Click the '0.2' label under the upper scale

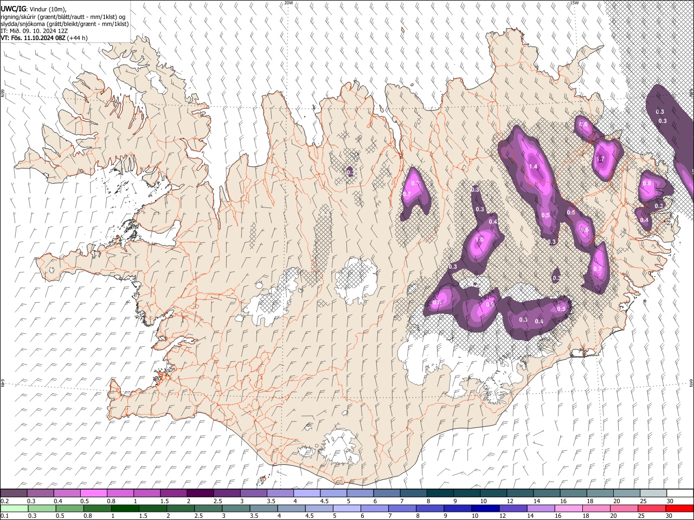pyautogui.click(x=4, y=501)
